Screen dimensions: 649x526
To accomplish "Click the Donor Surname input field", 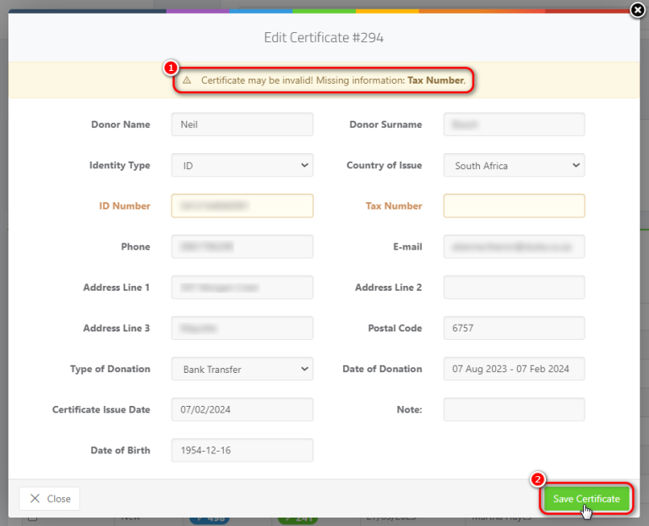I will click(514, 124).
